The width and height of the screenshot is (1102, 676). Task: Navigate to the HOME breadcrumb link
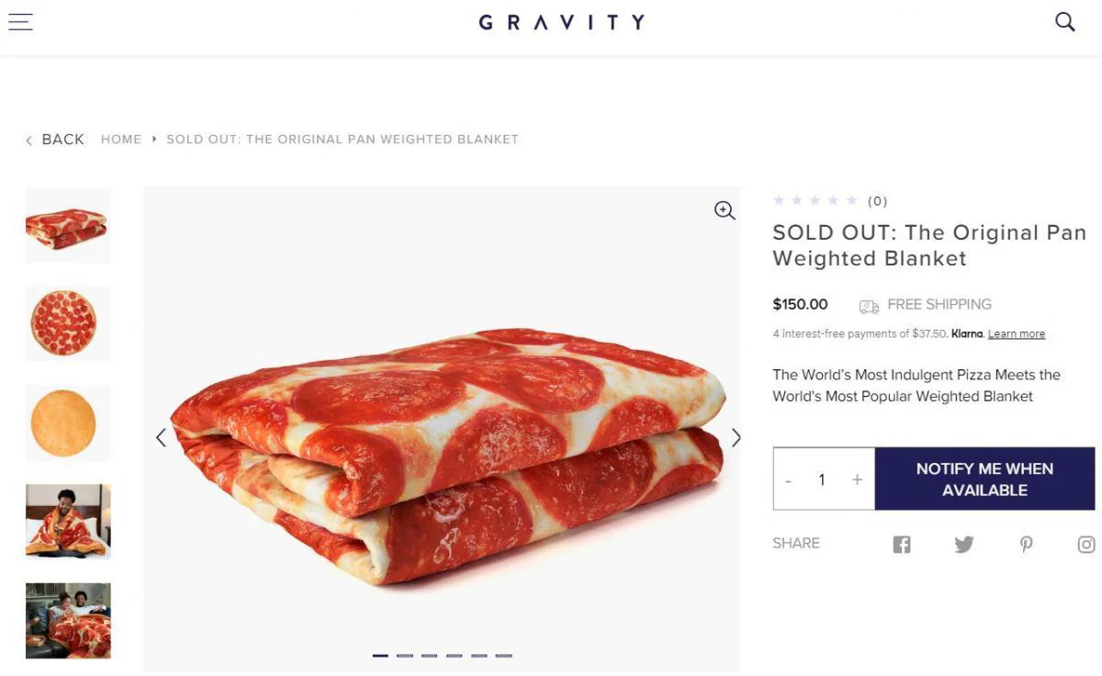pos(120,139)
